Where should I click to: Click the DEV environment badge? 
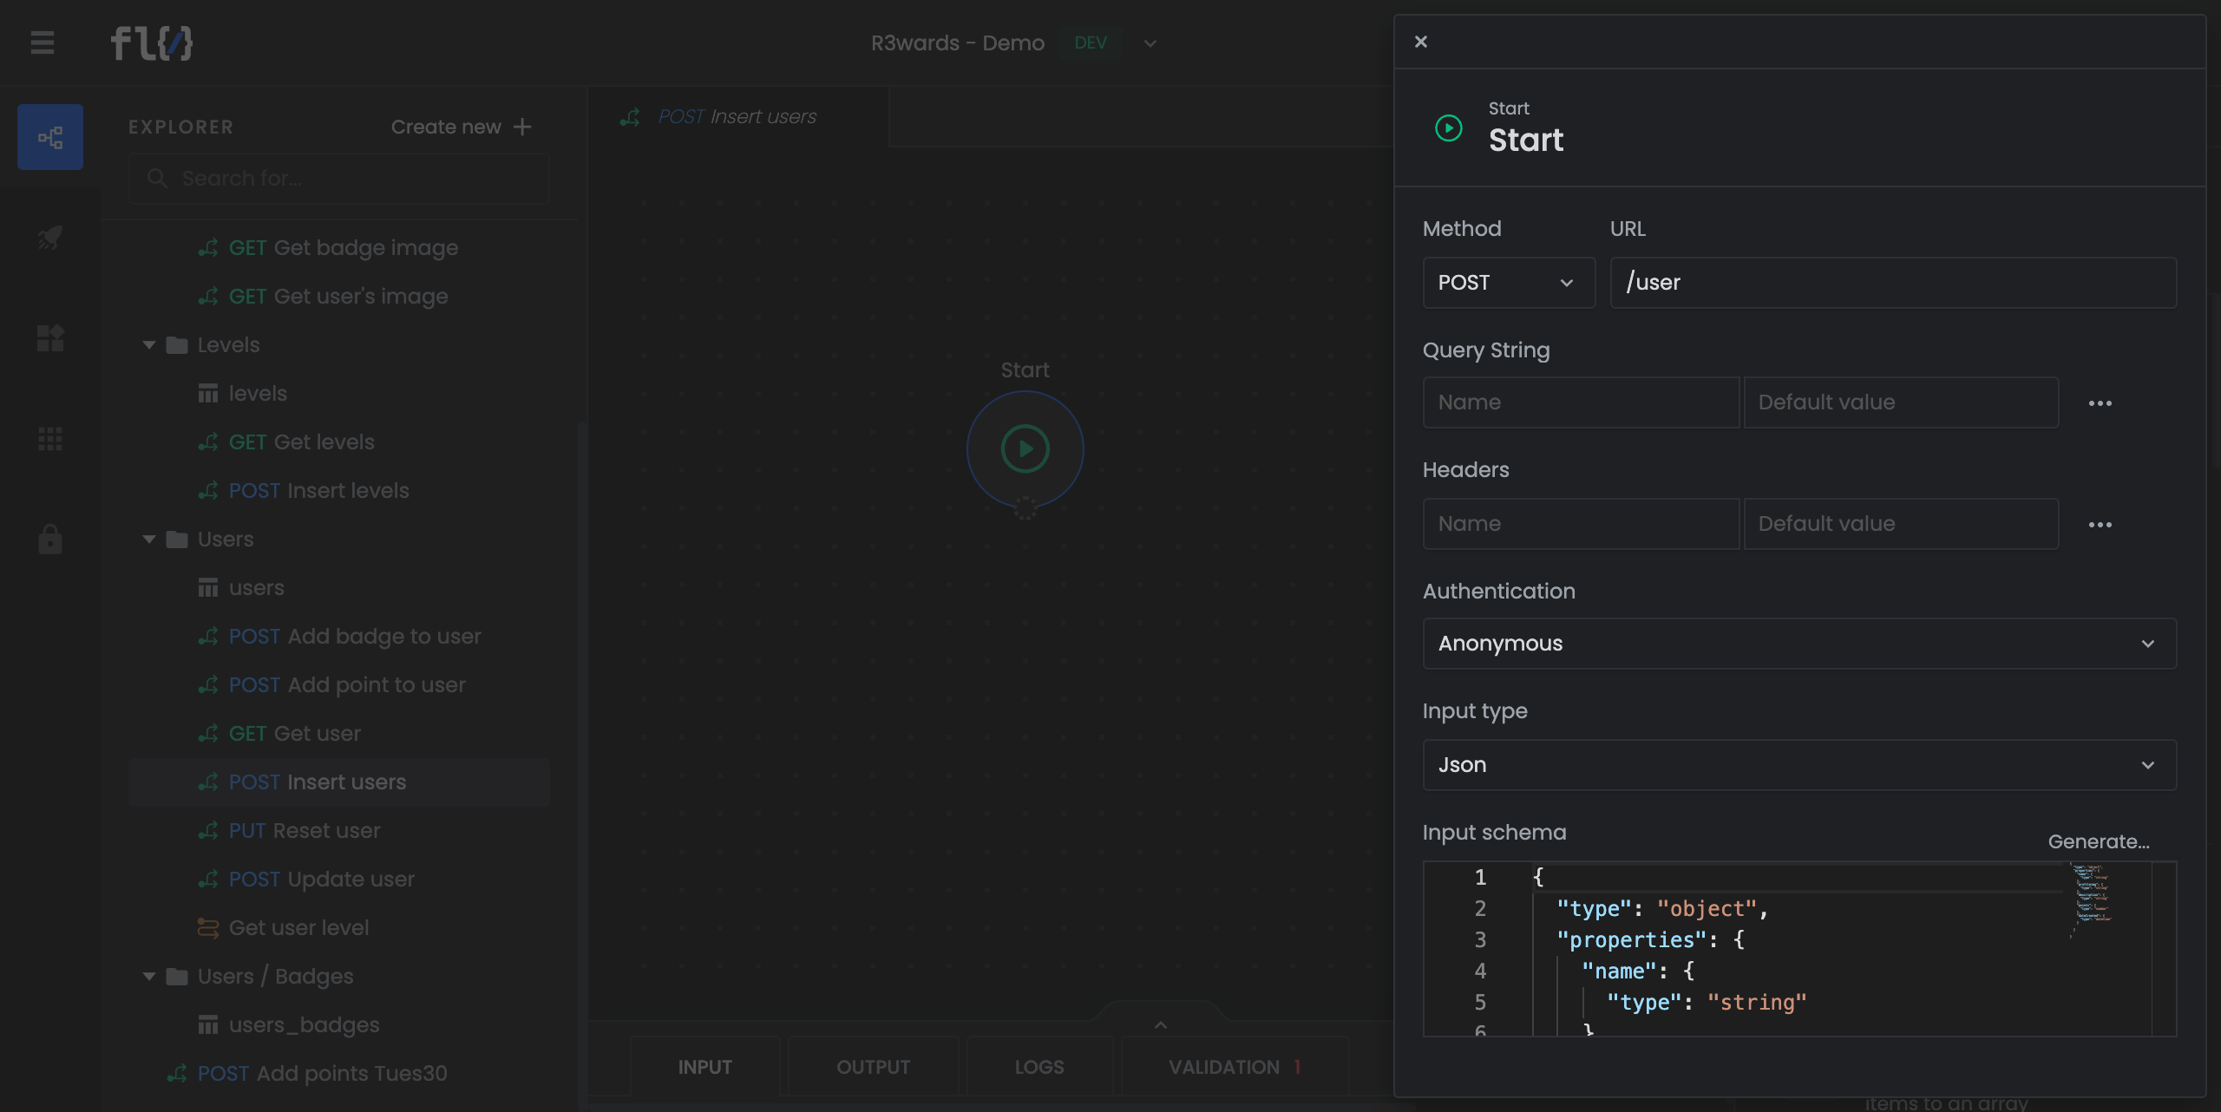point(1091,43)
